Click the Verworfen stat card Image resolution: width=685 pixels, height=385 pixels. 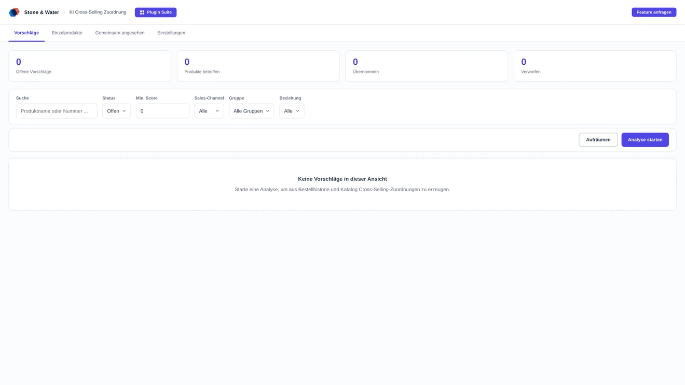point(595,66)
